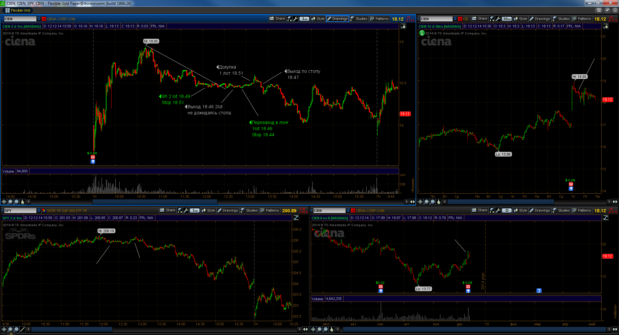Toggle time-axis expand arrows at top-left chart bottom-right
The height and width of the screenshot is (335, 619).
point(412,202)
